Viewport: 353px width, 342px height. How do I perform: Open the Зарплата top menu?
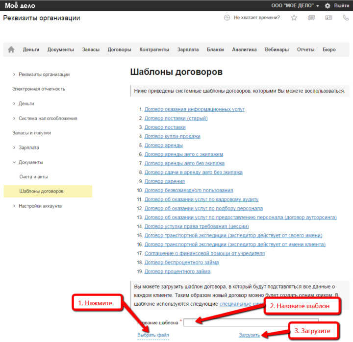(x=188, y=49)
